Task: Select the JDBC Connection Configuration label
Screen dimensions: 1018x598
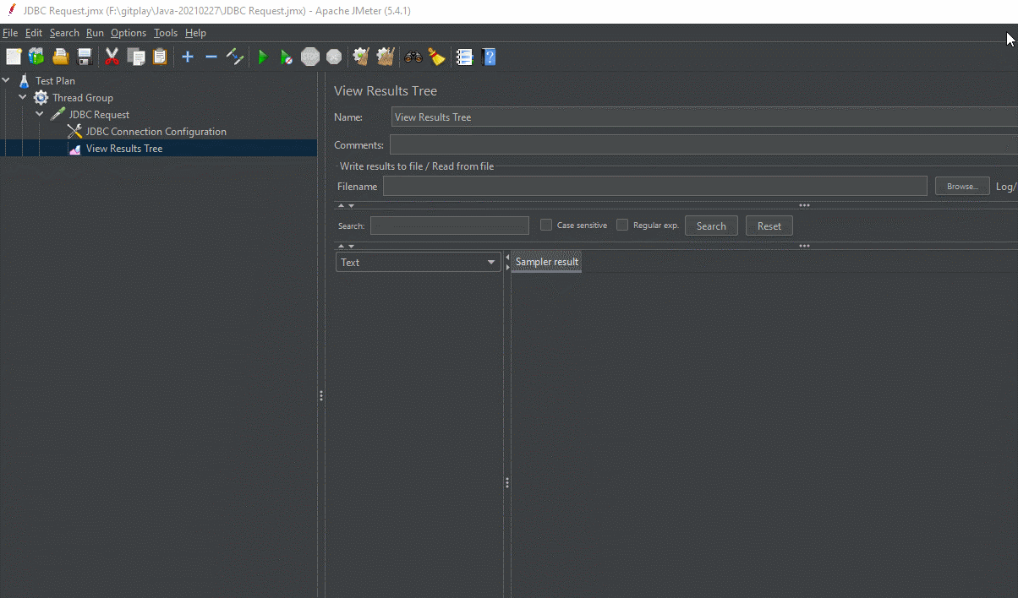Action: [156, 131]
